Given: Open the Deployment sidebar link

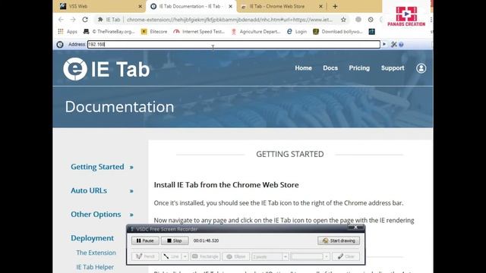Looking at the screenshot, I should pyautogui.click(x=92, y=238).
